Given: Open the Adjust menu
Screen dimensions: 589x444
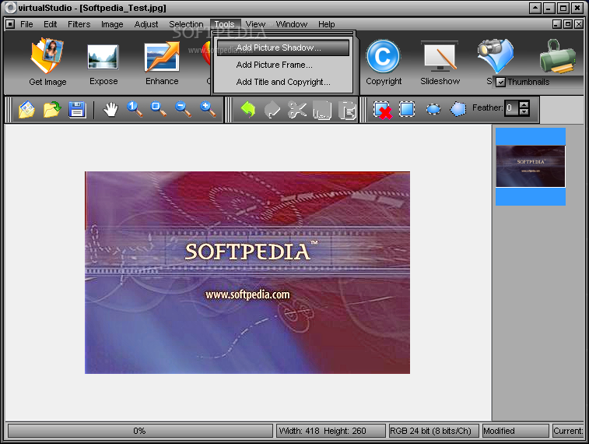Looking at the screenshot, I should 146,24.
